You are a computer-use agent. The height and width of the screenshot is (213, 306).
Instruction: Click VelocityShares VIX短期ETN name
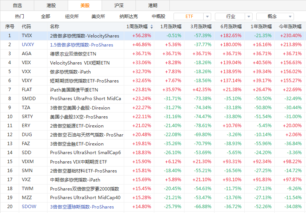click(x=80, y=63)
